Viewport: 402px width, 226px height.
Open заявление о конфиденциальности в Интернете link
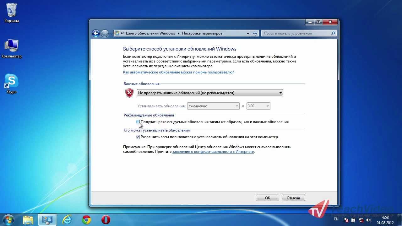point(213,152)
